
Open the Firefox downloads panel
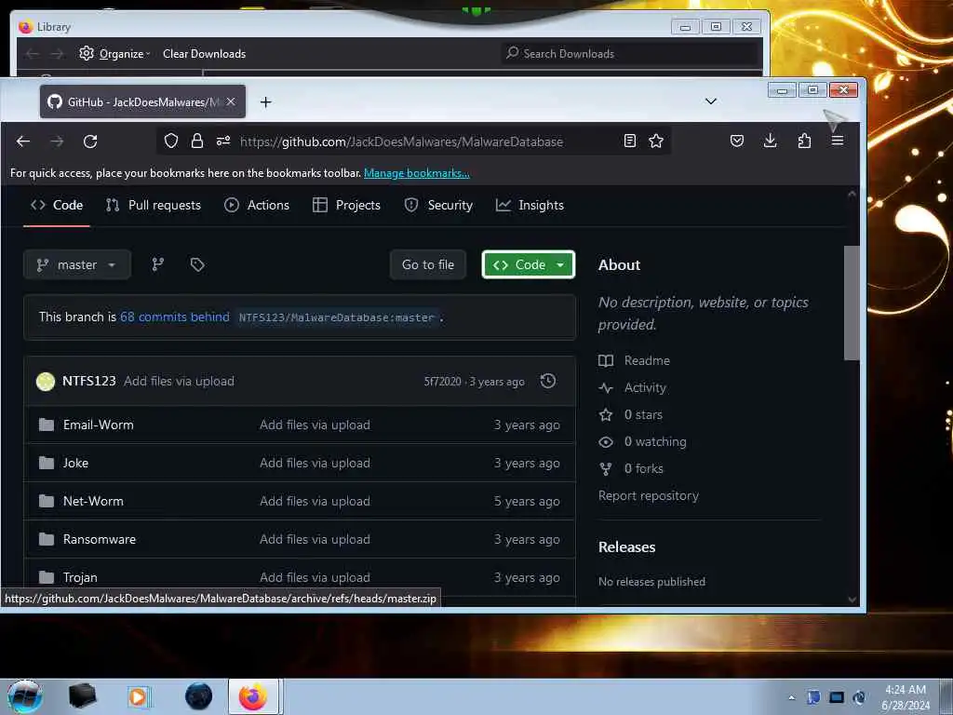[x=770, y=142]
